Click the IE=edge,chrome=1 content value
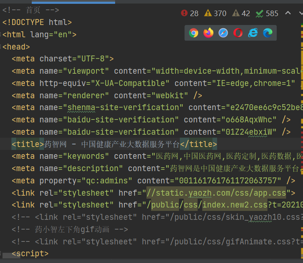Screen dimensions: 303x263 click(253, 83)
